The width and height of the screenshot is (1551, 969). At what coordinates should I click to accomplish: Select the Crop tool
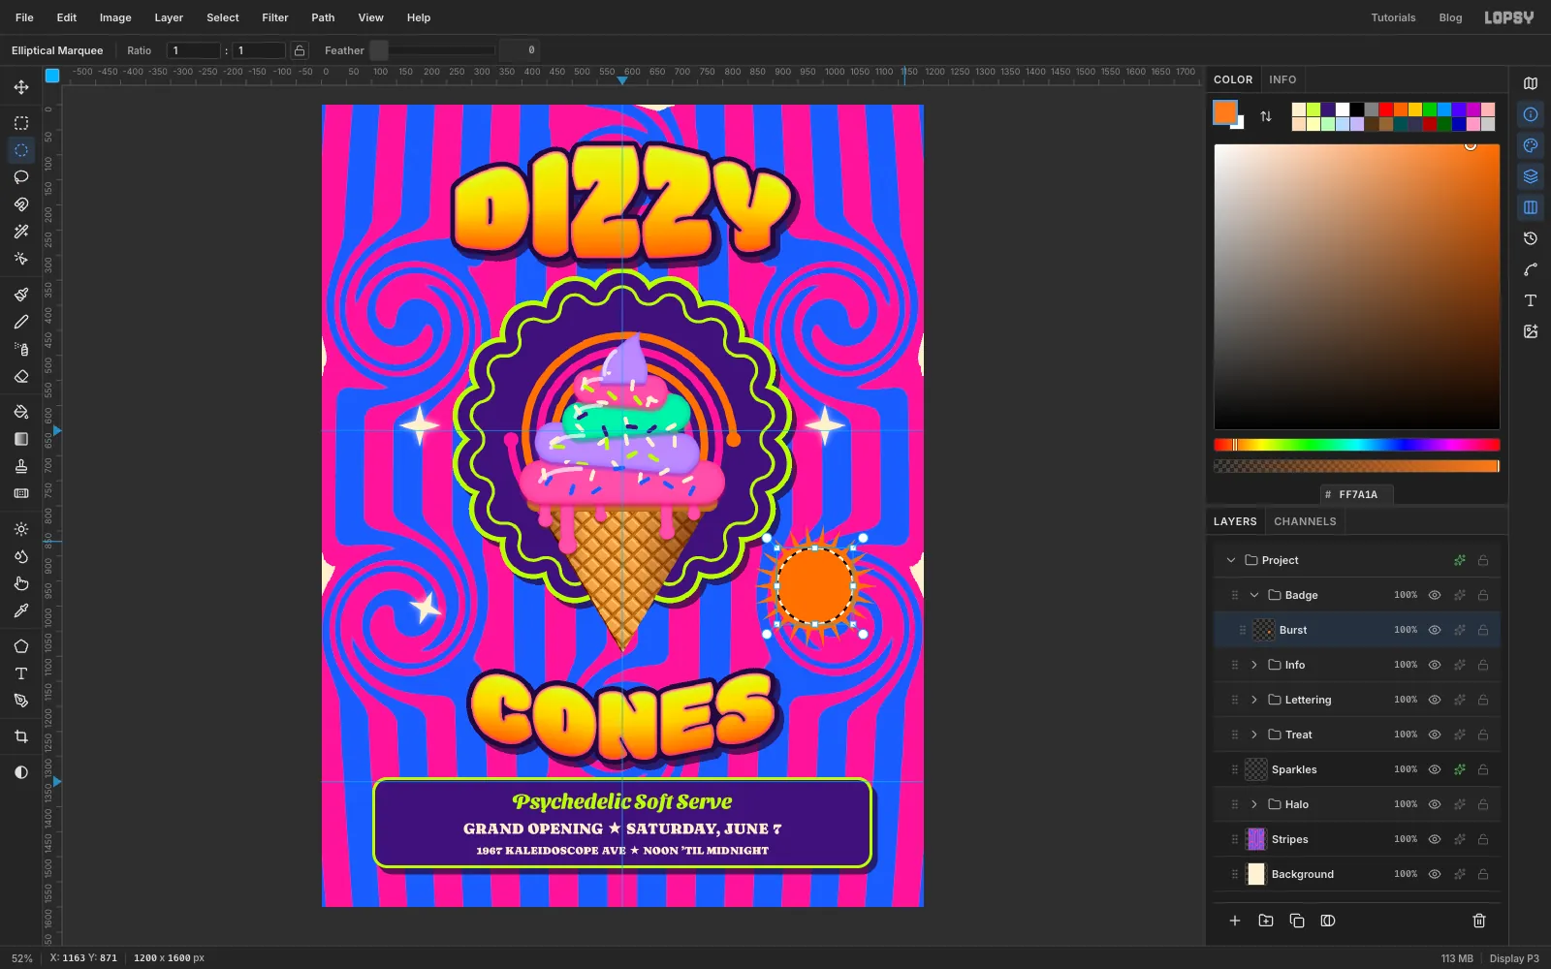click(21, 736)
